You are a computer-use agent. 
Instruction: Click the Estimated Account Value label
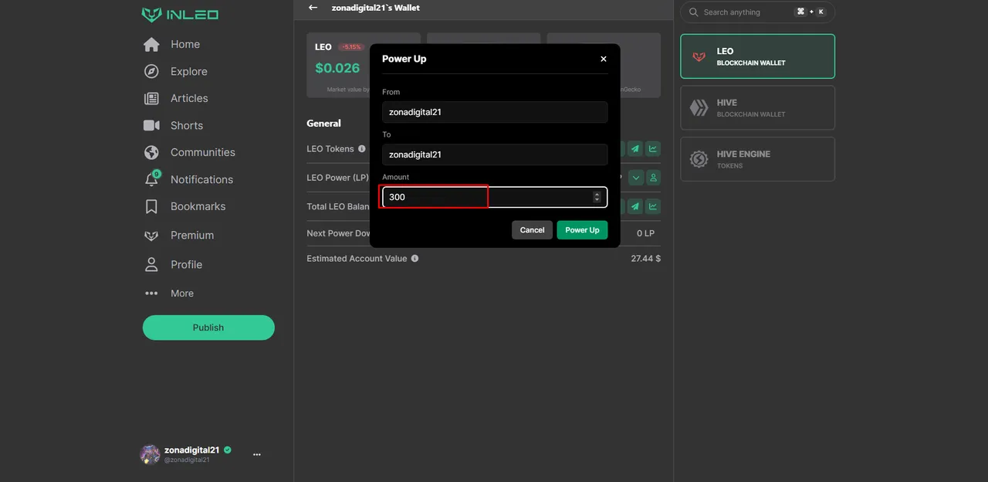[x=357, y=259]
